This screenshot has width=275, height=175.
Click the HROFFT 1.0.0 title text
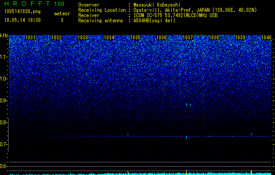(34, 3)
